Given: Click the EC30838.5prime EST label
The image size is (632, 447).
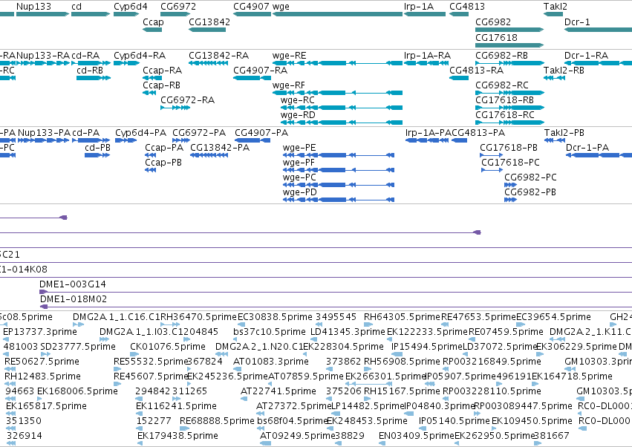Looking at the screenshot, I should tap(275, 317).
